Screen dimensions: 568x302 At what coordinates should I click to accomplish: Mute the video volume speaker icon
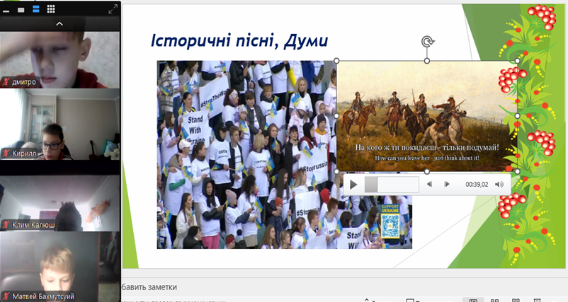tap(499, 185)
